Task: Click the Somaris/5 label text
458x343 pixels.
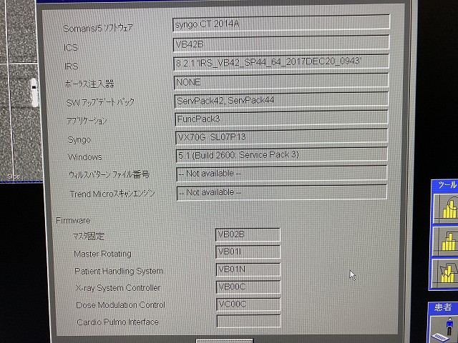Action: tap(98, 29)
